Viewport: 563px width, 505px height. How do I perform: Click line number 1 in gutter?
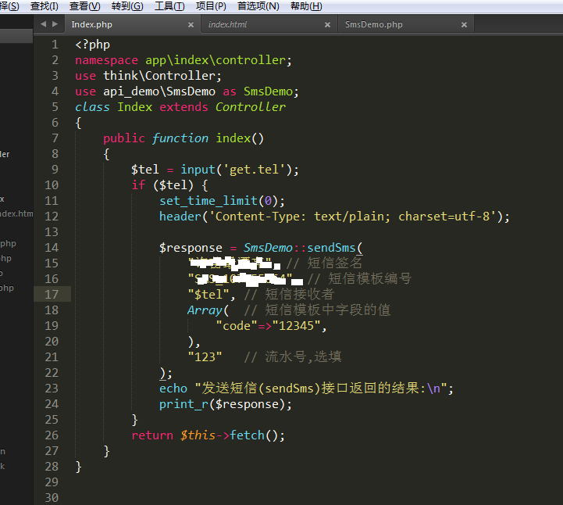pyautogui.click(x=55, y=45)
